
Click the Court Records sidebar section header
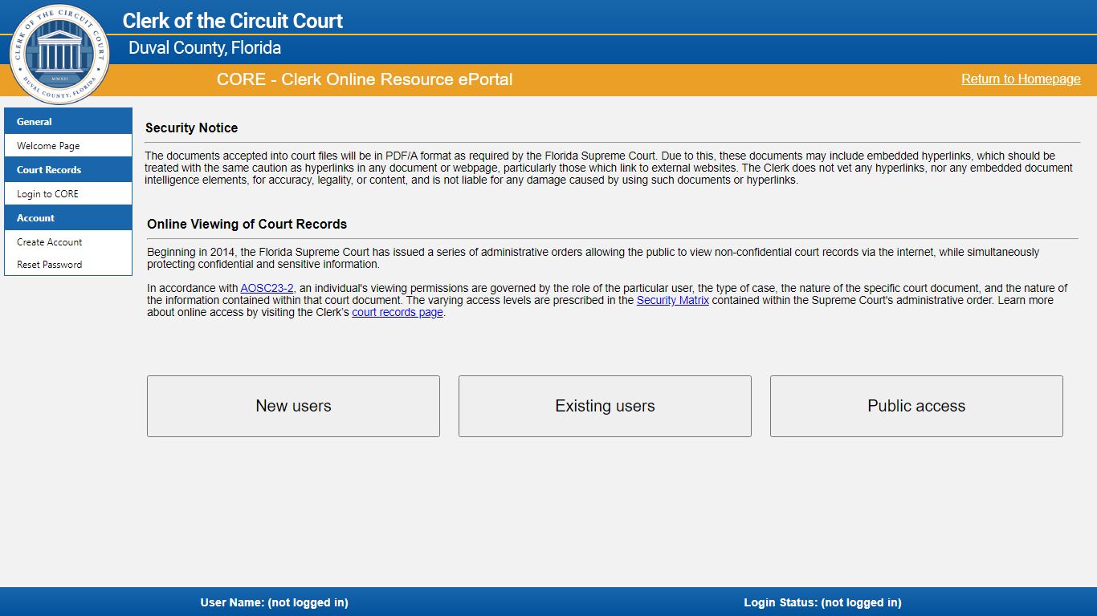pos(68,170)
